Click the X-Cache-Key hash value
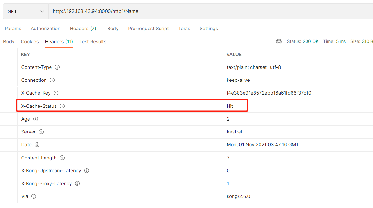The image size is (373, 208). 269,93
